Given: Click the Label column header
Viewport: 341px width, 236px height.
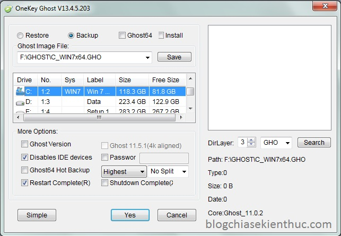Looking at the screenshot, I should (100, 80).
